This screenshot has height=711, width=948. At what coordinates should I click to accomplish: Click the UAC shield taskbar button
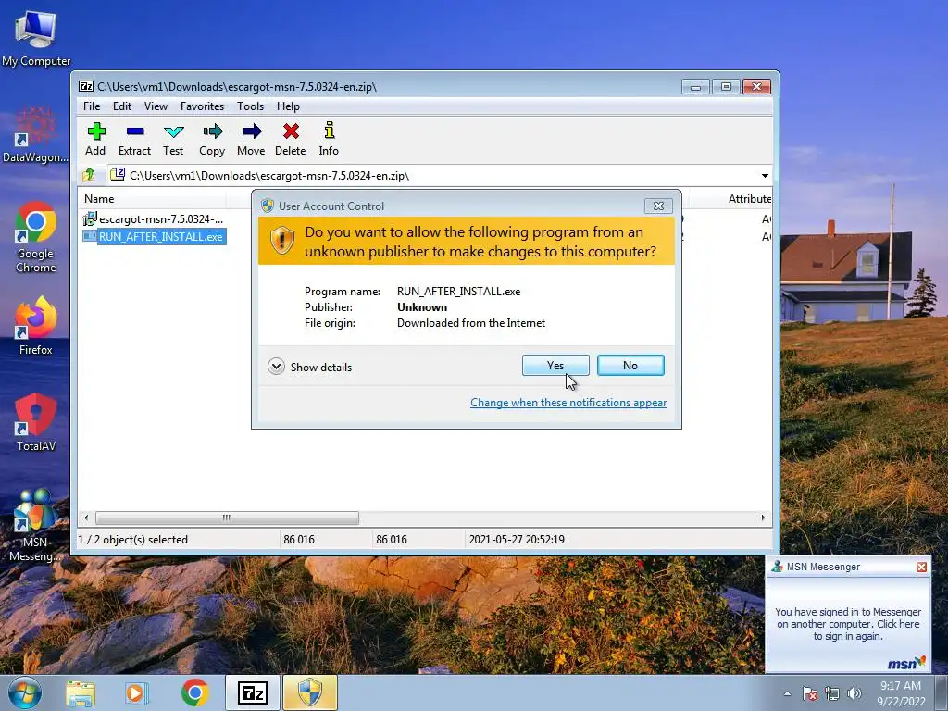[310, 692]
